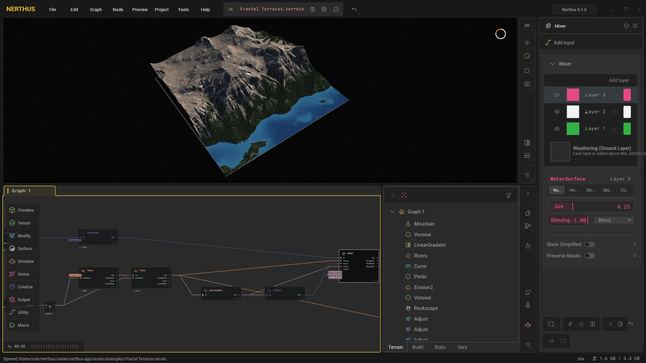Viewport: 646px width, 363px height.
Task: Switch to the Stats tab
Action: [439, 347]
